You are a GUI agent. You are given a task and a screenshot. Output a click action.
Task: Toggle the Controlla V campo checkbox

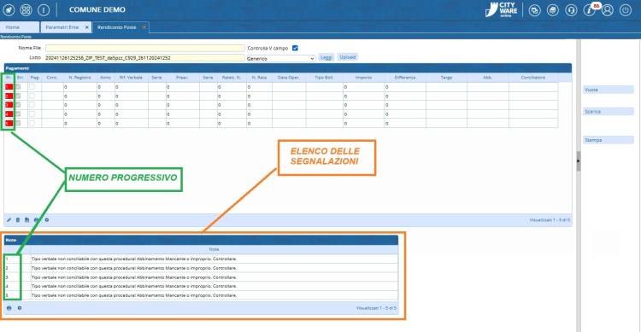295,48
